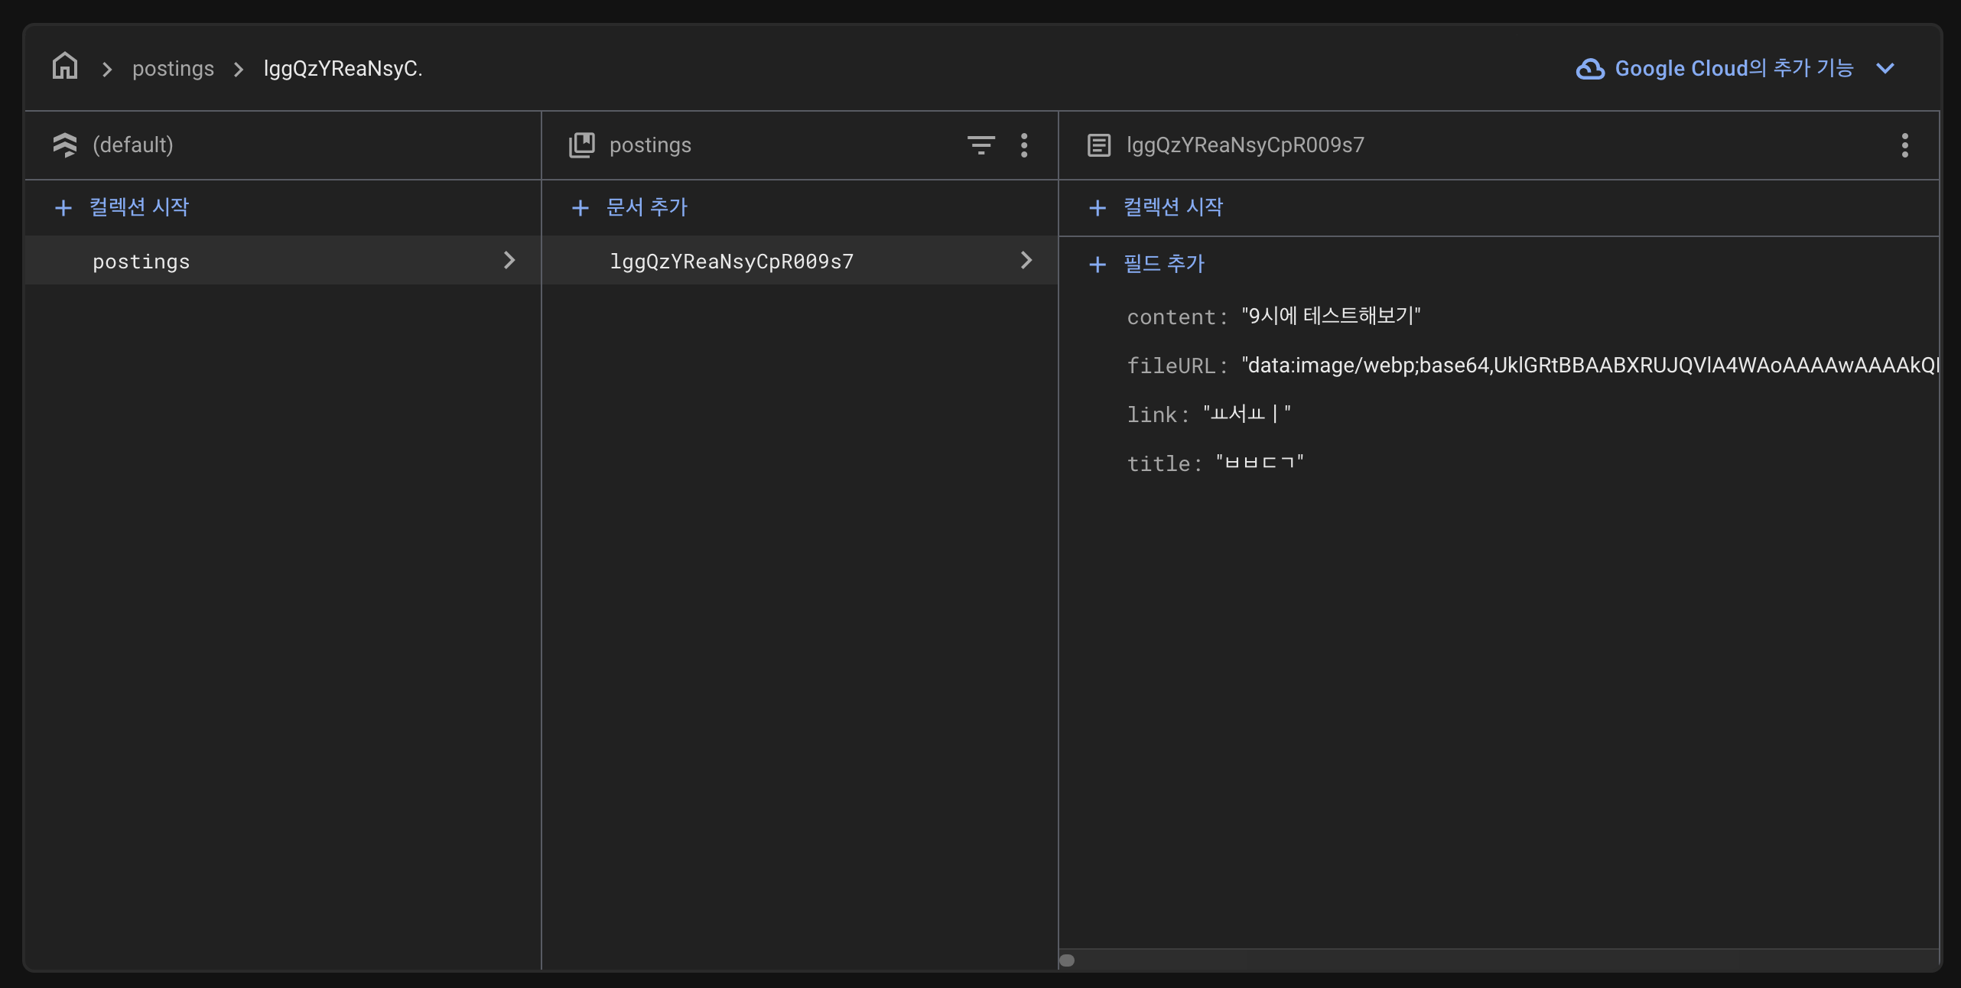The image size is (1961, 988).
Task: Open the document panel three-dot menu
Action: click(1904, 145)
